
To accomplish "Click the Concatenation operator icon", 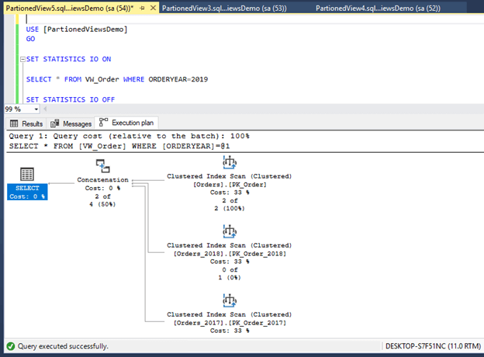I will click(x=102, y=166).
